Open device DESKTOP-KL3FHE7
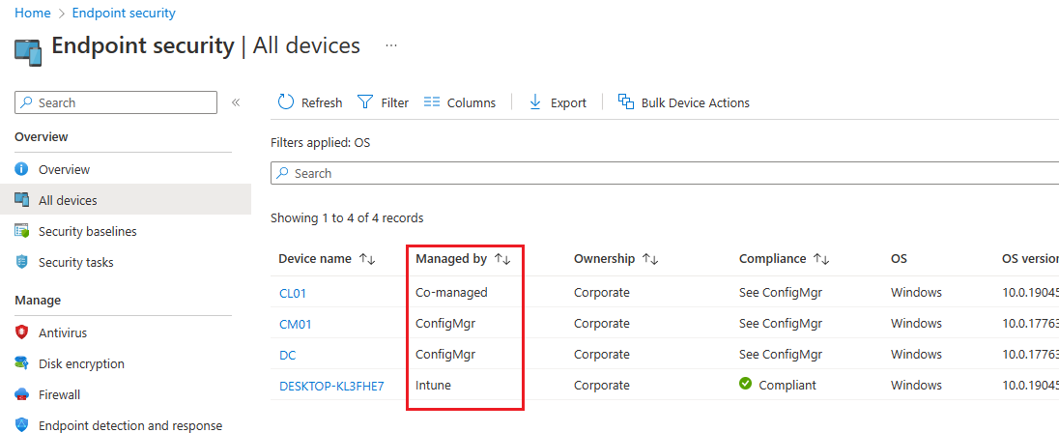Screen dimensions: 1059x433 tap(330, 387)
